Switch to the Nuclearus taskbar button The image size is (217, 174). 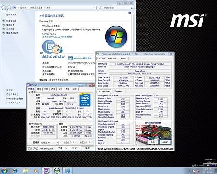pos(57,171)
